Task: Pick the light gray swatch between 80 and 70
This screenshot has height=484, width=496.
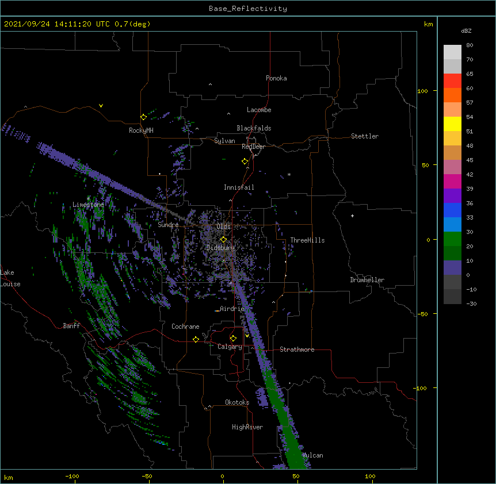Action: pyautogui.click(x=452, y=52)
